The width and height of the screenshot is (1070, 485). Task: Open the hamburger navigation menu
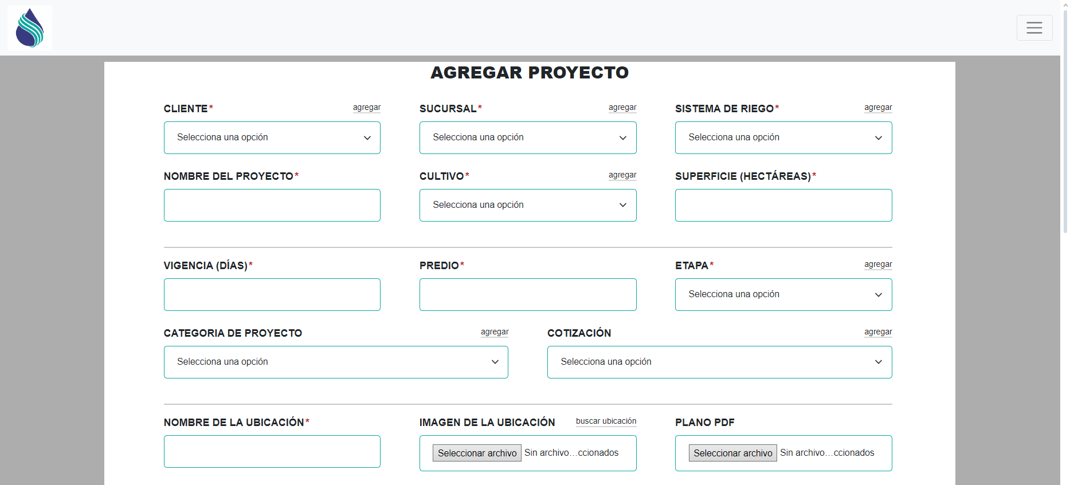point(1034,27)
